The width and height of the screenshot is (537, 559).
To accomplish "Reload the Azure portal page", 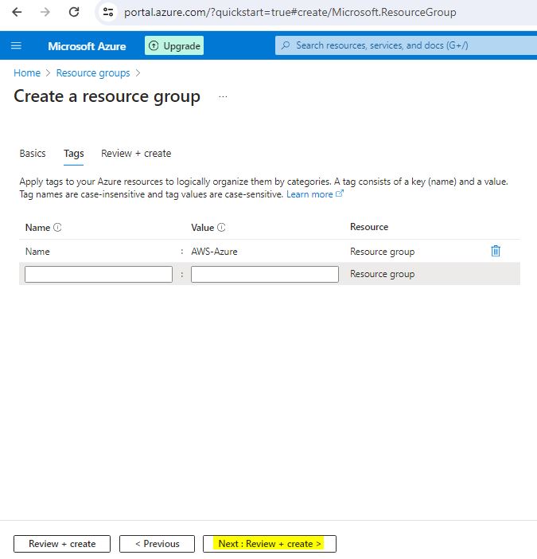I will coord(74,13).
